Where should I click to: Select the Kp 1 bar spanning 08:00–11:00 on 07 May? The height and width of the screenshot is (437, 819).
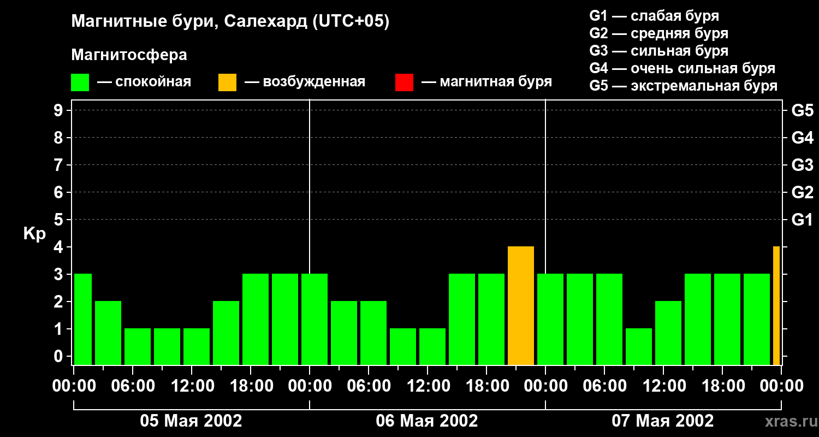(639, 347)
